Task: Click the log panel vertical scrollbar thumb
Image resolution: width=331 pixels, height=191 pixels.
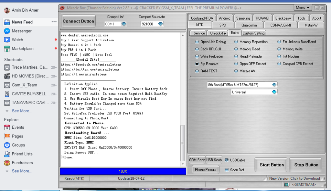Action: pos(183,143)
